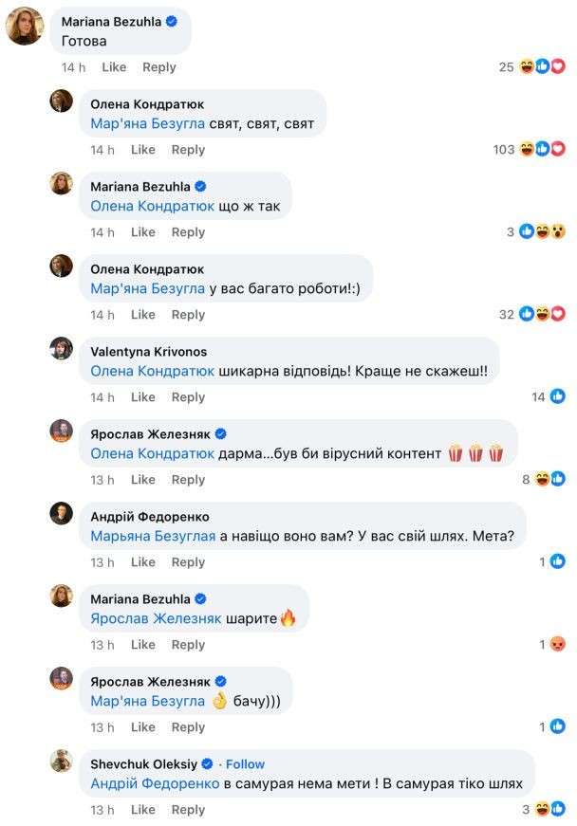
Task: Open the Ярослав Железняк mention in the 'шарите' reply
Action: pyautogui.click(x=156, y=618)
